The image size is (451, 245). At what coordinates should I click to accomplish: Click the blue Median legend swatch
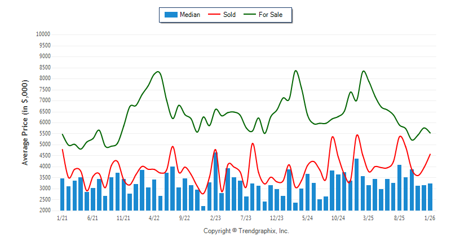[170, 15]
